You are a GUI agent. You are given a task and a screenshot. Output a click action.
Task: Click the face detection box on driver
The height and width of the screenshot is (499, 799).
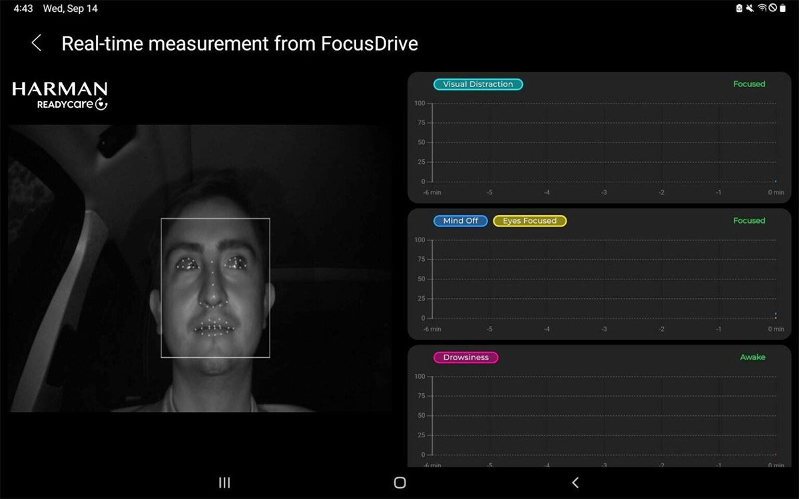pyautogui.click(x=216, y=288)
